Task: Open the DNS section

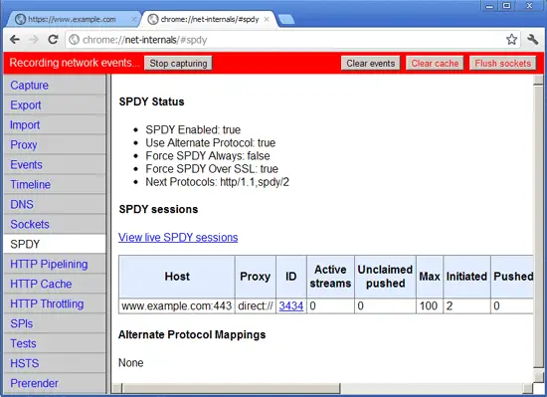Action: tap(55, 204)
